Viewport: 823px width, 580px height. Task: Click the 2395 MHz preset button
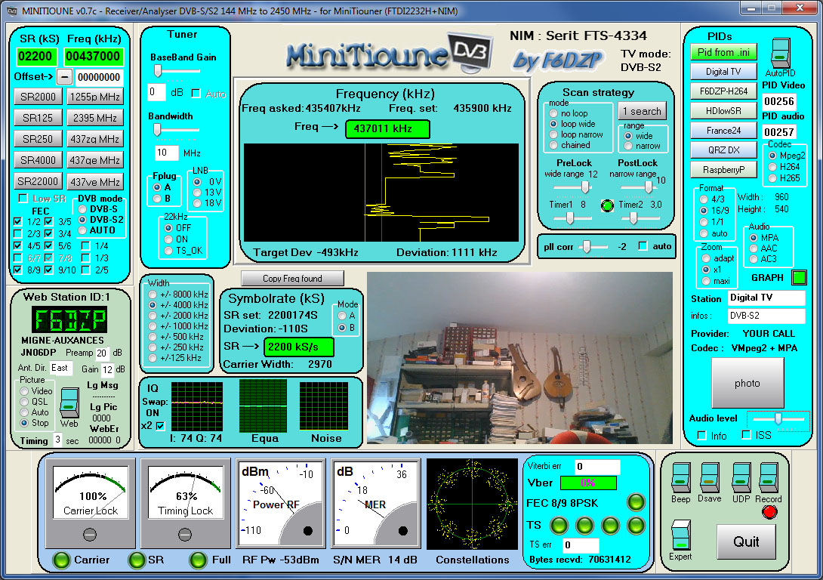[95, 118]
